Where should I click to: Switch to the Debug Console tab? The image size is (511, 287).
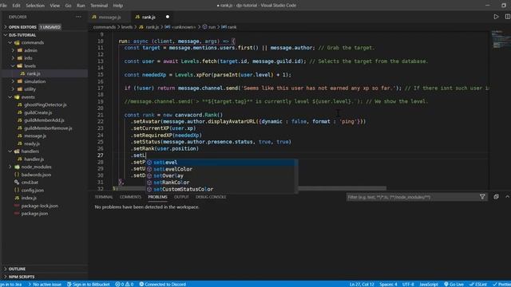pyautogui.click(x=211, y=197)
